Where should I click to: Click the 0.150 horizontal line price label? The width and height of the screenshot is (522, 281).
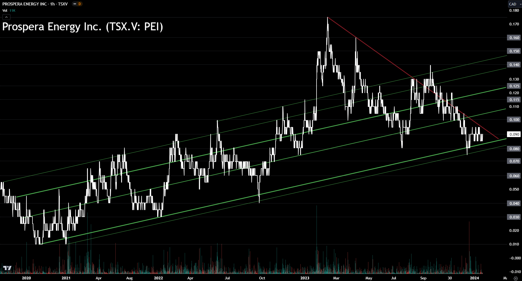tap(514, 51)
